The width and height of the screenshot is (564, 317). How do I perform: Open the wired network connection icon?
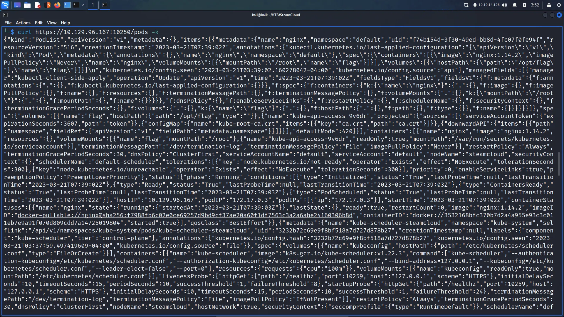tap(466, 5)
